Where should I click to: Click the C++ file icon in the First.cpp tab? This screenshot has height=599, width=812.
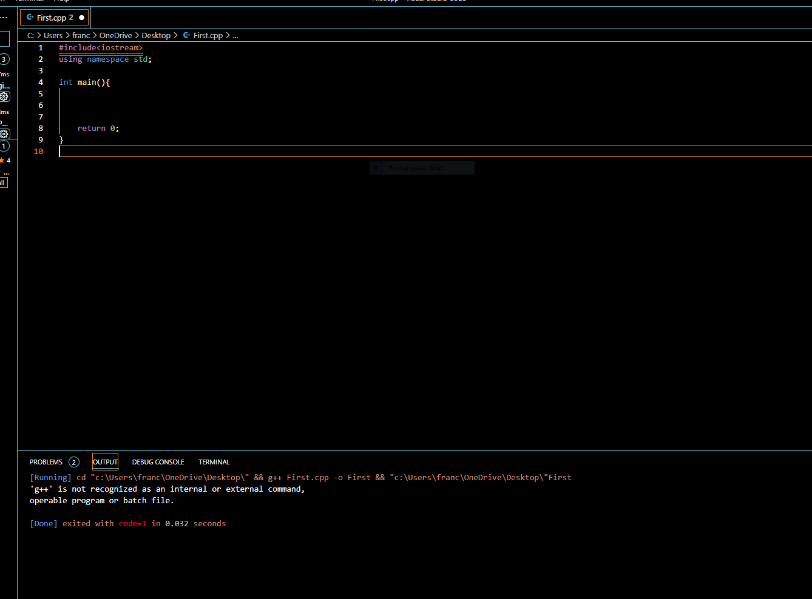[30, 18]
